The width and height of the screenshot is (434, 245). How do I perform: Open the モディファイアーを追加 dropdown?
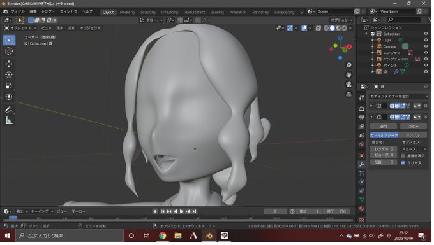click(x=399, y=96)
